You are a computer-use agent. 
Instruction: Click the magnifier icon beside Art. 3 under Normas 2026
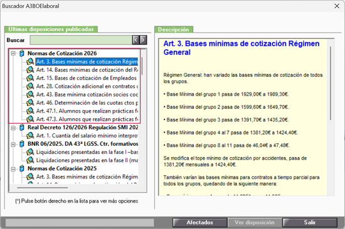coord(30,62)
